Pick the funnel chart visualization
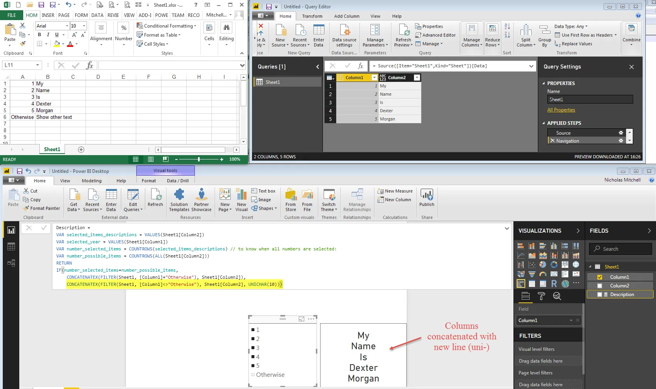The width and height of the screenshot is (656, 389). tap(532, 274)
